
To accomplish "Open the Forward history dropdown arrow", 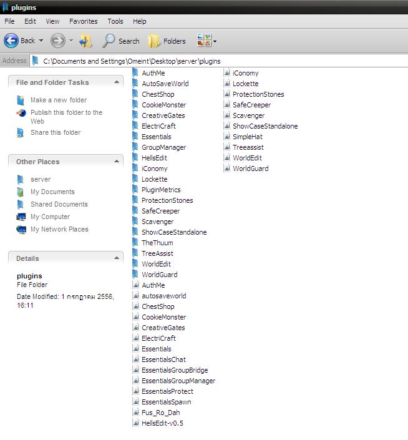I will tap(70, 41).
